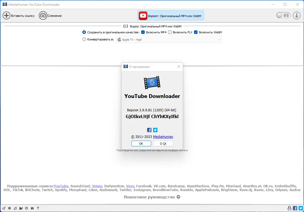Click the Facebook icon in the bottom status bar

tap(295, 208)
